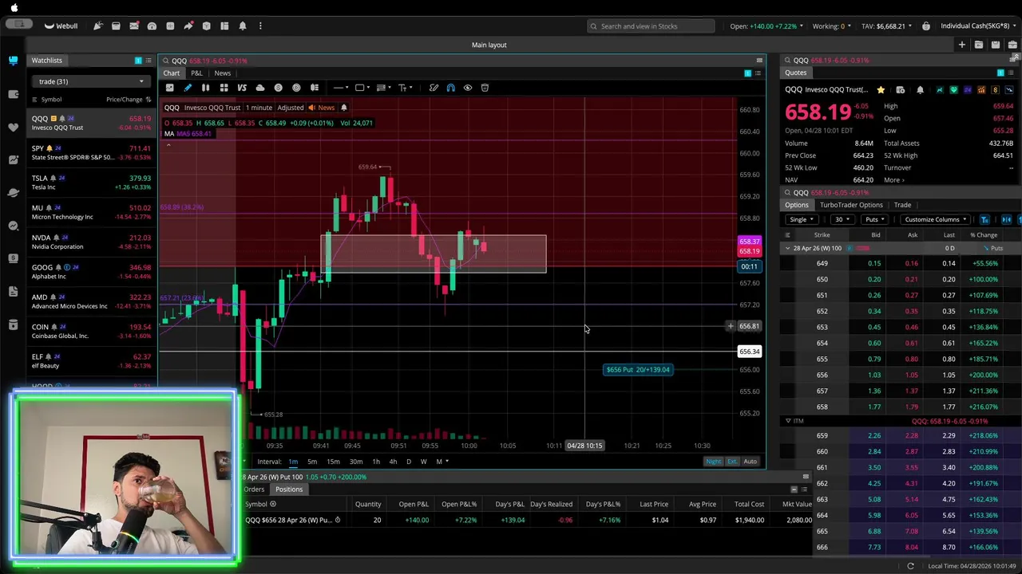Open Trade tab in options panel
The height and width of the screenshot is (574, 1022).
[x=902, y=205]
